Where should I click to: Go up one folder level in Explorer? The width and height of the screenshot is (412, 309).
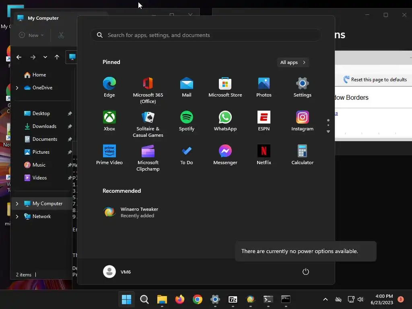[57, 57]
